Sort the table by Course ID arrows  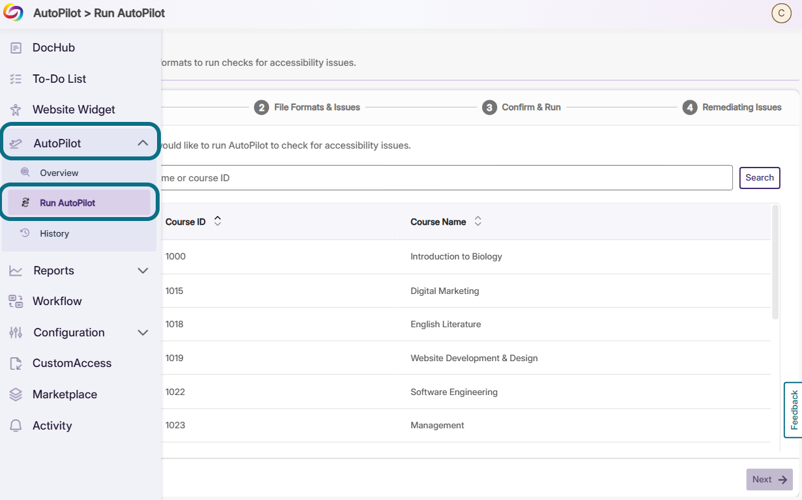[218, 222]
